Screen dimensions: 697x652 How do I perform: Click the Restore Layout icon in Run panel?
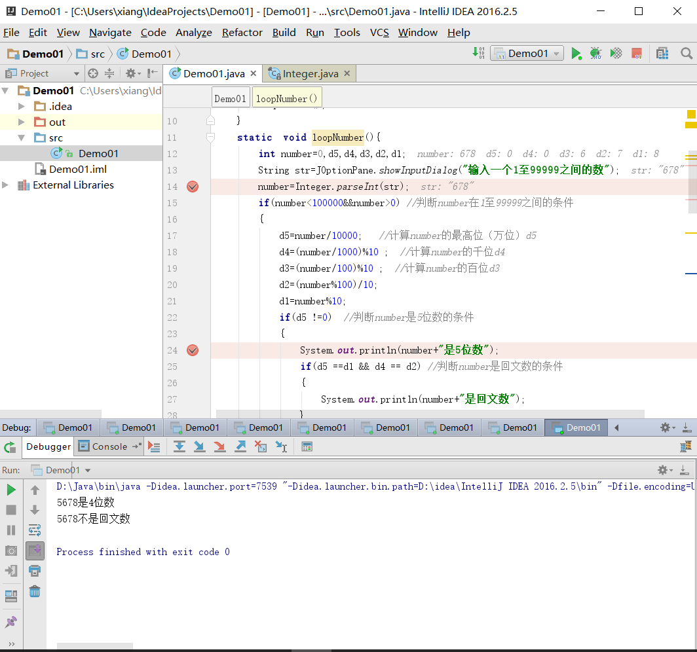click(x=11, y=596)
